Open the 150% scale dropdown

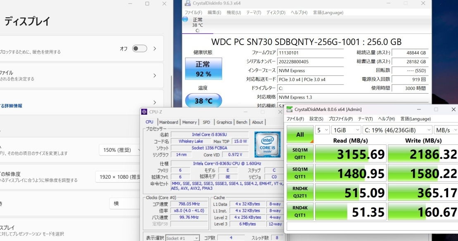click(120, 150)
